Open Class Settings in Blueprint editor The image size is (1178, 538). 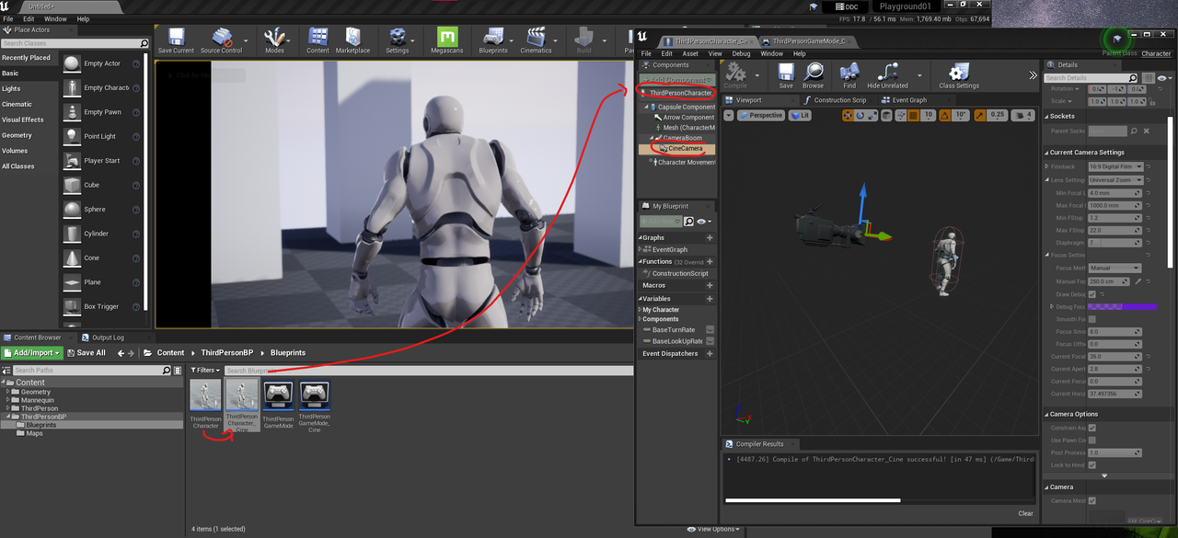(959, 75)
